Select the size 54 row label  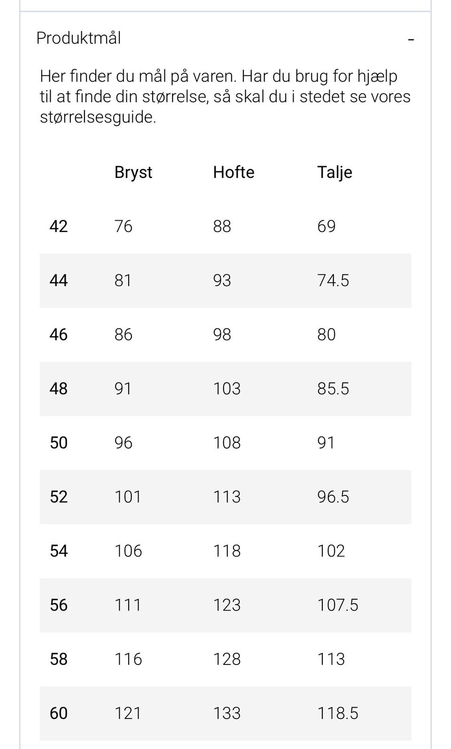pyautogui.click(x=59, y=550)
